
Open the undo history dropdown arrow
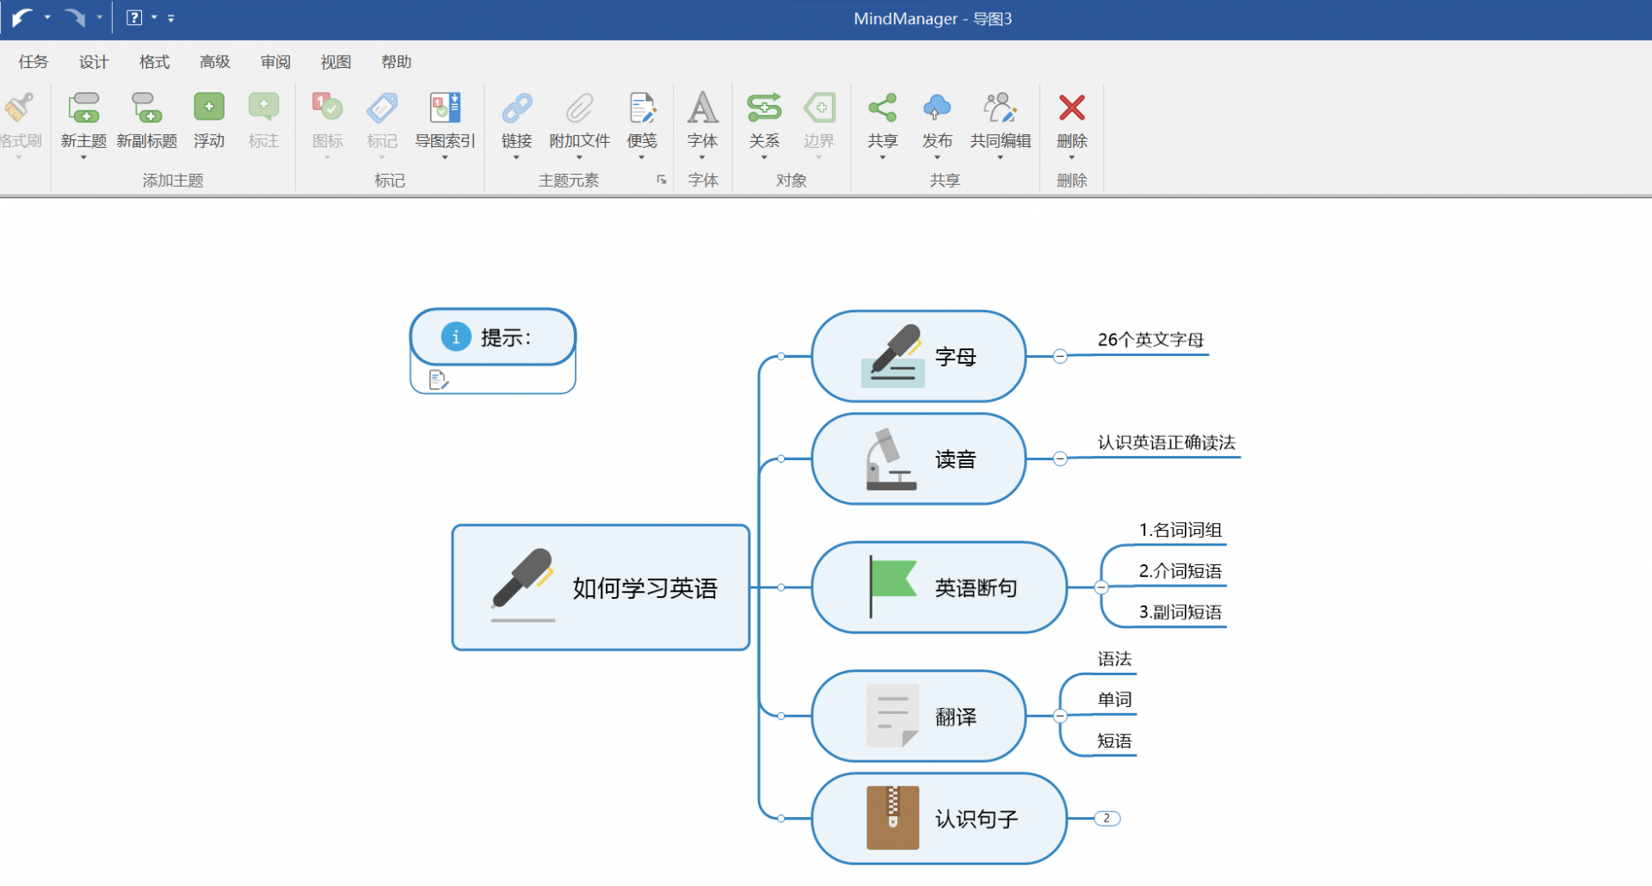click(x=47, y=17)
